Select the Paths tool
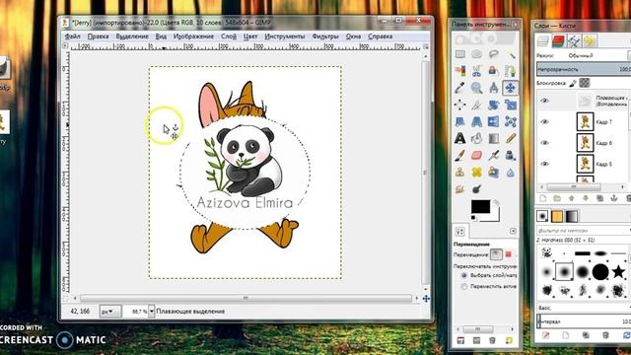631x355 pixels. [x=511, y=71]
